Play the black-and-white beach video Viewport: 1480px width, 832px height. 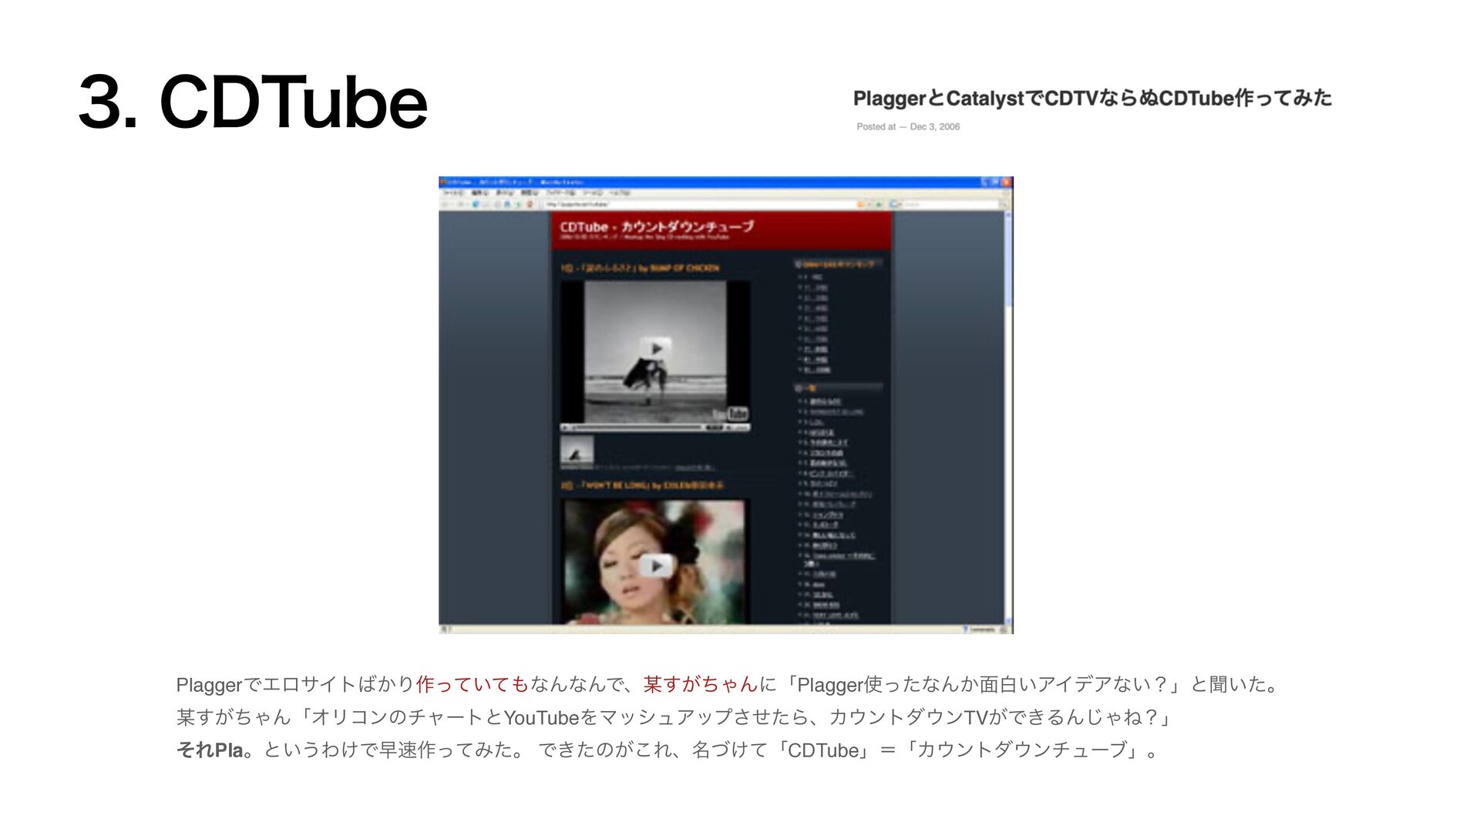[656, 348]
